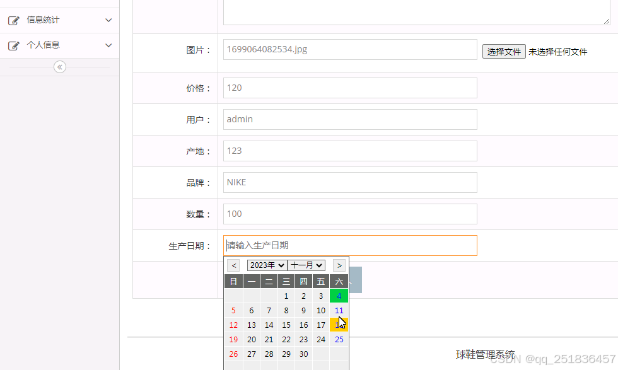Select day 30 in the calendar
Screen dimensions: 618x370
click(303, 354)
